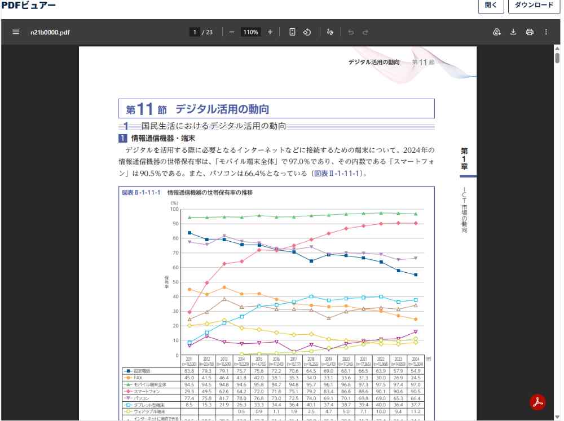
Task: Click the undo arrow in the toolbar
Action: [x=351, y=32]
